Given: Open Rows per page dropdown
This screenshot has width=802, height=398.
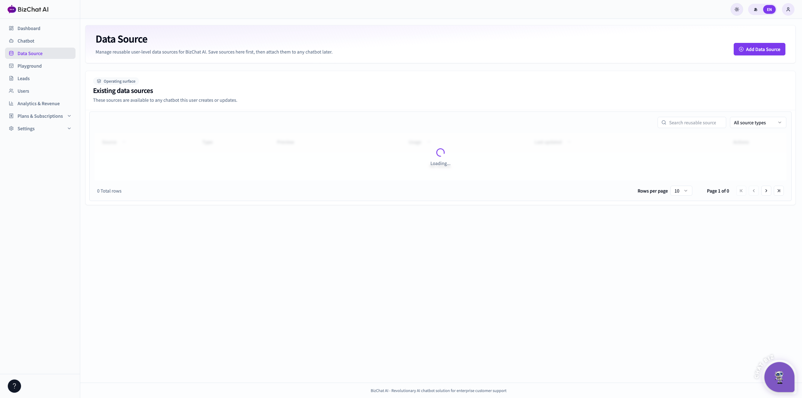Looking at the screenshot, I should (681, 191).
